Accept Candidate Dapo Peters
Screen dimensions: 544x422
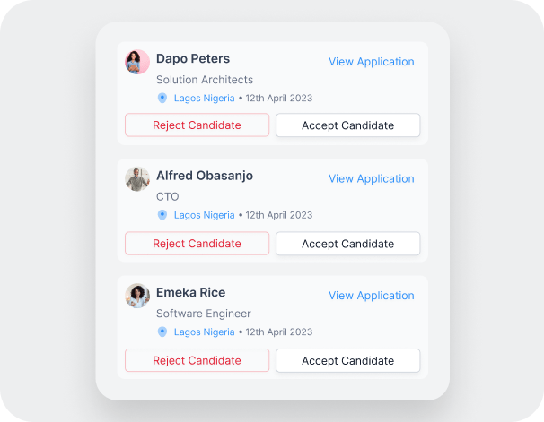(x=348, y=125)
